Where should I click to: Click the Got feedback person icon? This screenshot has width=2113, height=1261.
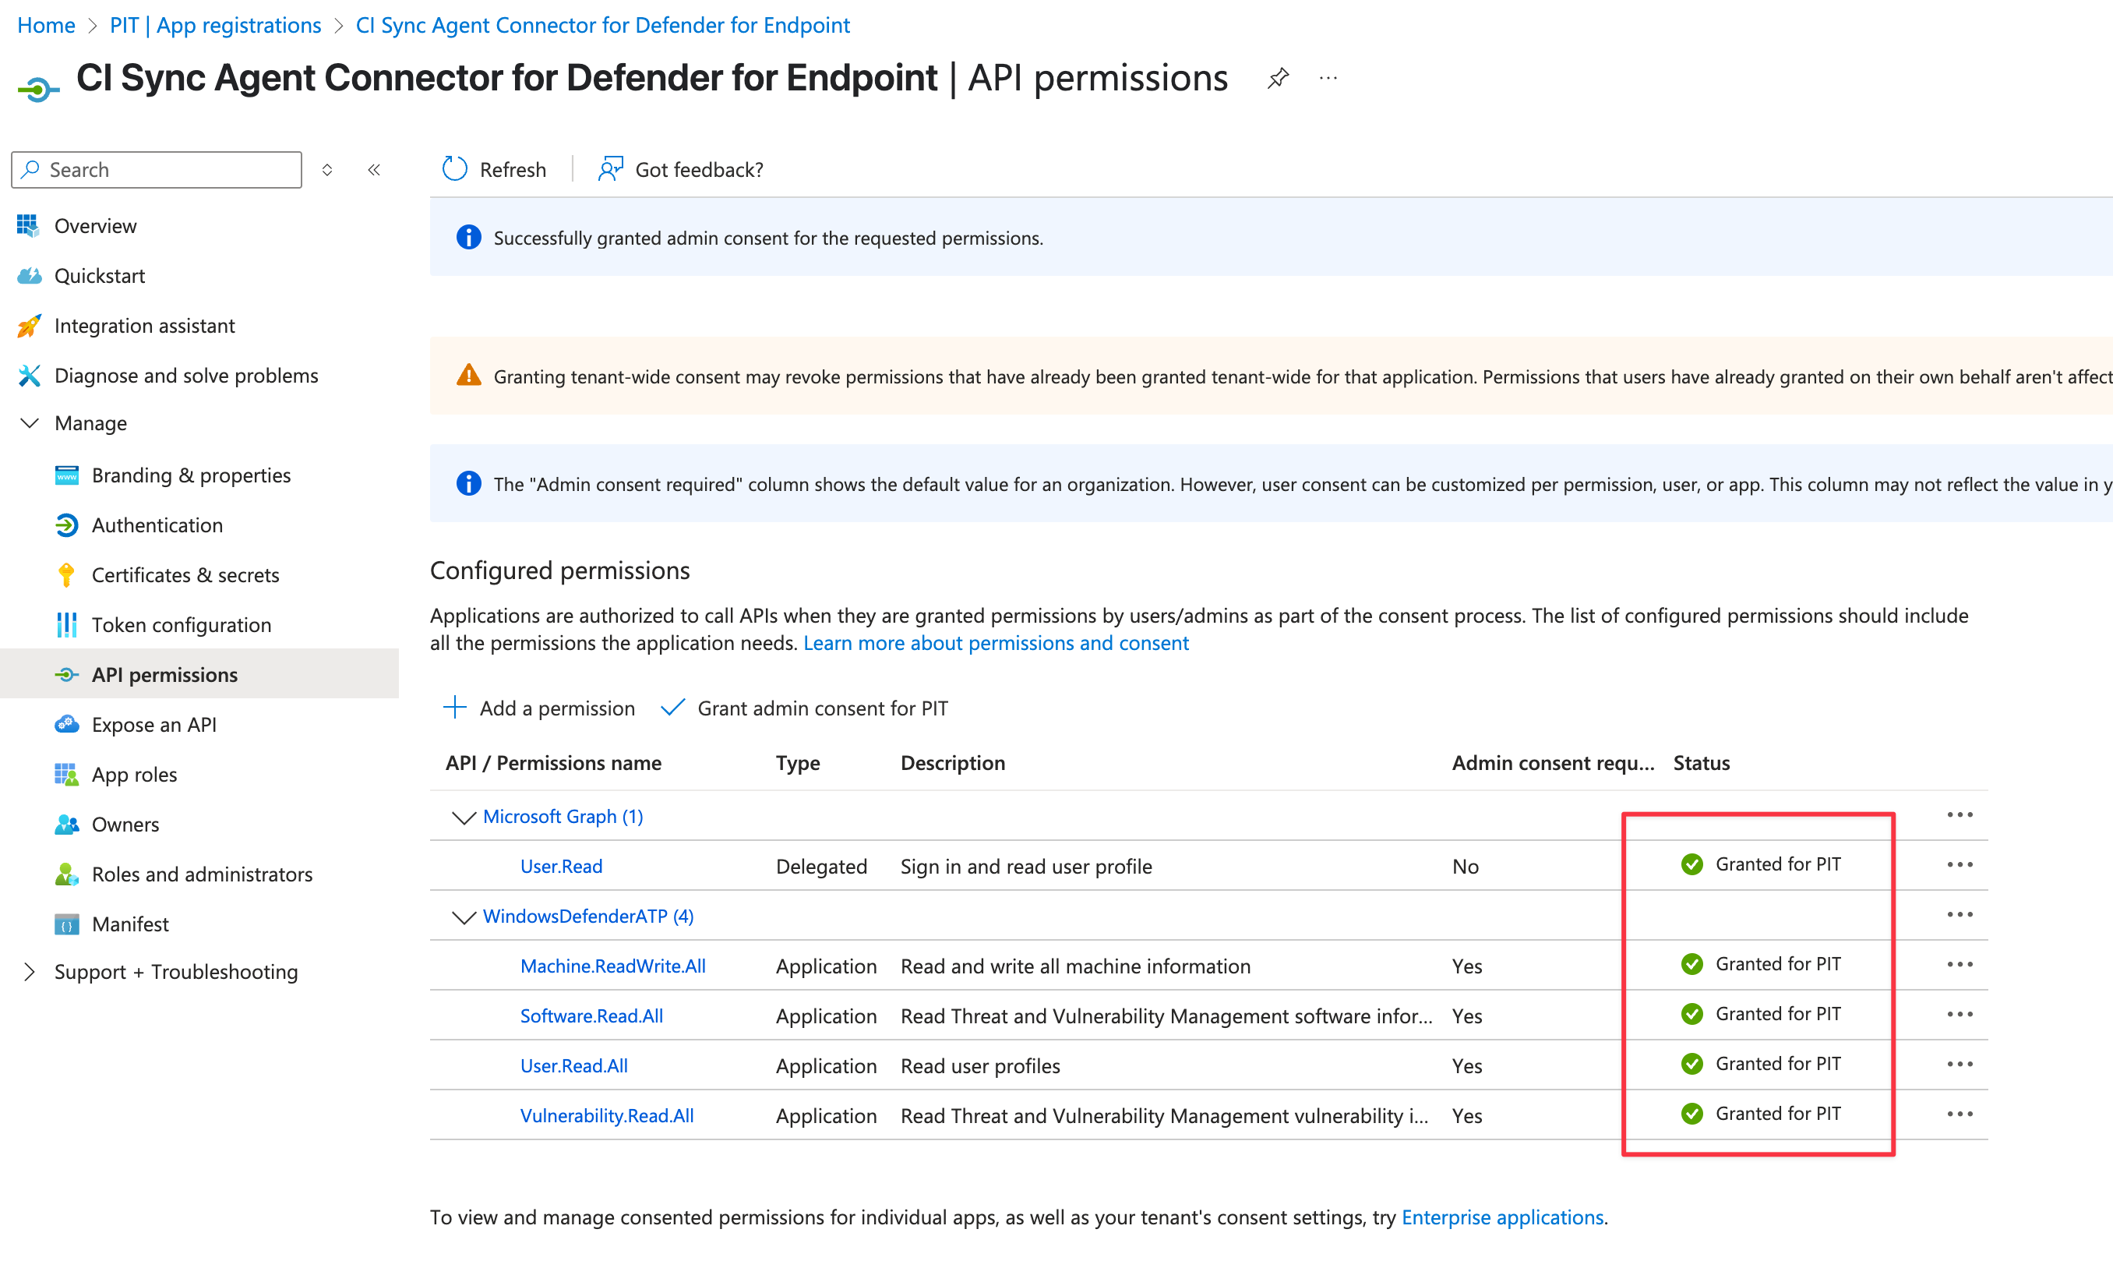611,169
